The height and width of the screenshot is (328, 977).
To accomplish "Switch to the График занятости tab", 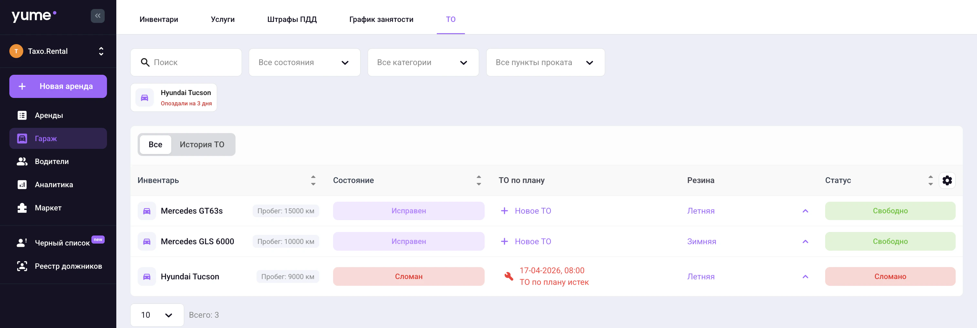I will pos(381,19).
